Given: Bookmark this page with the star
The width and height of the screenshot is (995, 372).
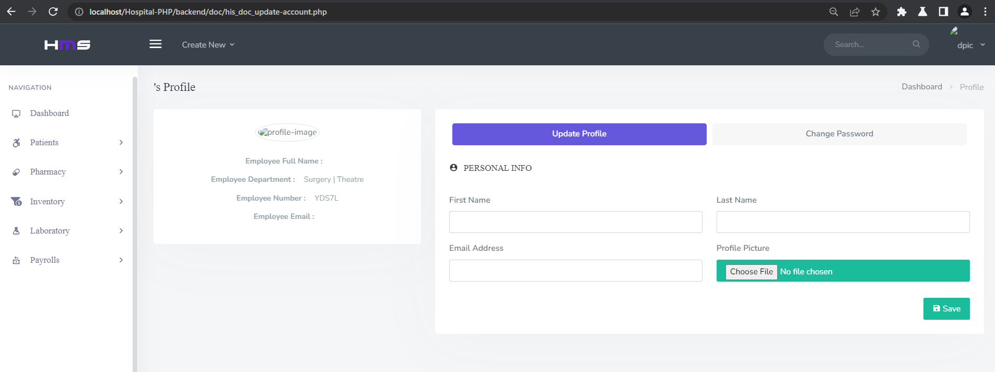Looking at the screenshot, I should tap(876, 11).
